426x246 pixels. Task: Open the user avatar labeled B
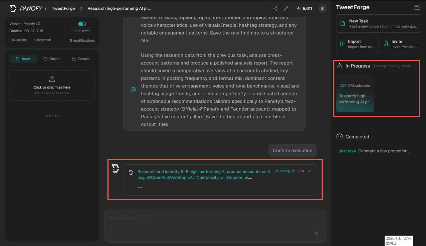pyautogui.click(x=322, y=8)
